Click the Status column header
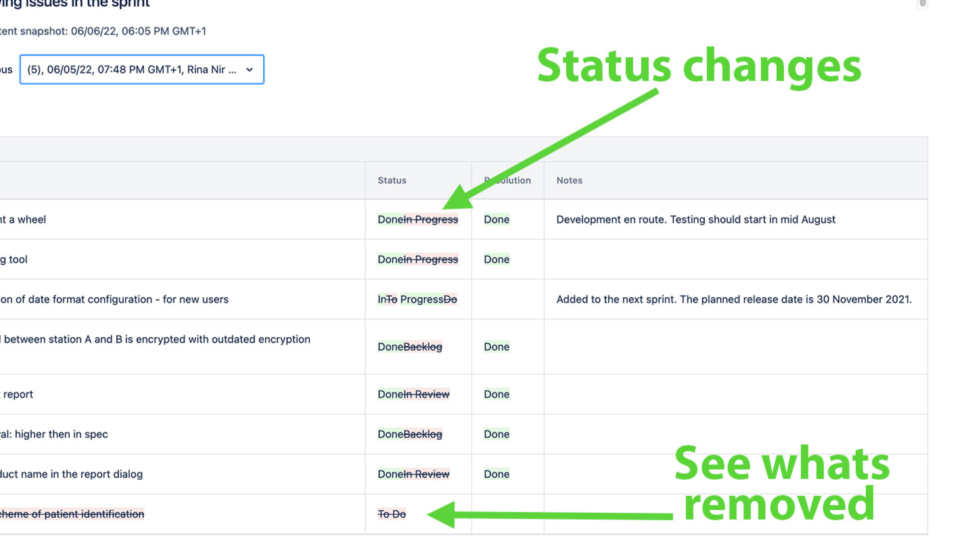The image size is (964, 548). (392, 180)
